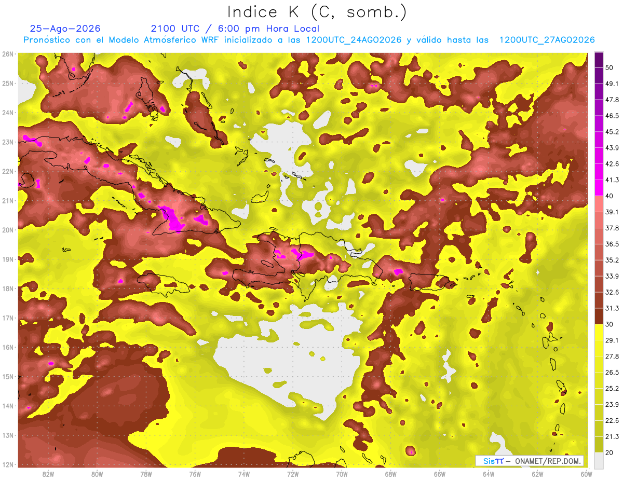Click legend value '26.5'
623x481 pixels.
tap(612, 373)
